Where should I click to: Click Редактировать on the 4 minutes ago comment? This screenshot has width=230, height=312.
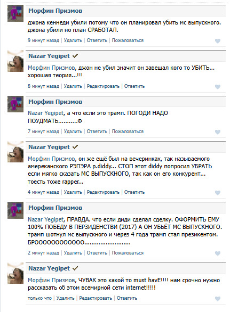(103, 192)
